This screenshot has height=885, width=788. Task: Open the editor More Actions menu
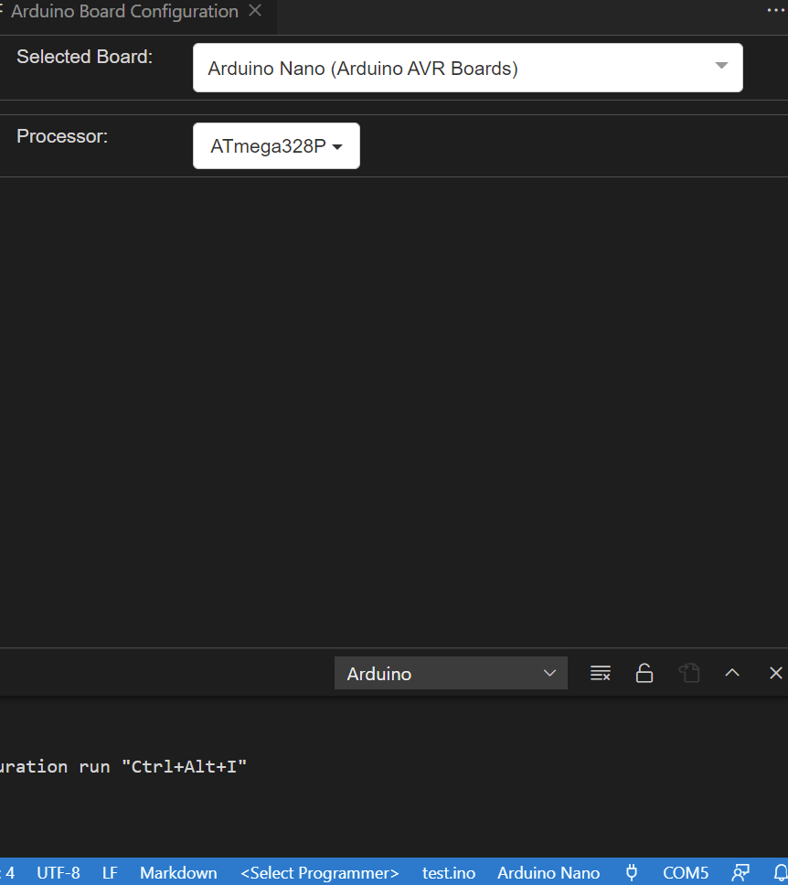pos(776,11)
